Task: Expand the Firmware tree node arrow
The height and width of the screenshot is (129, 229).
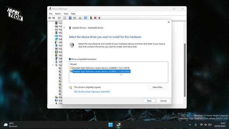Action: (x=53, y=23)
